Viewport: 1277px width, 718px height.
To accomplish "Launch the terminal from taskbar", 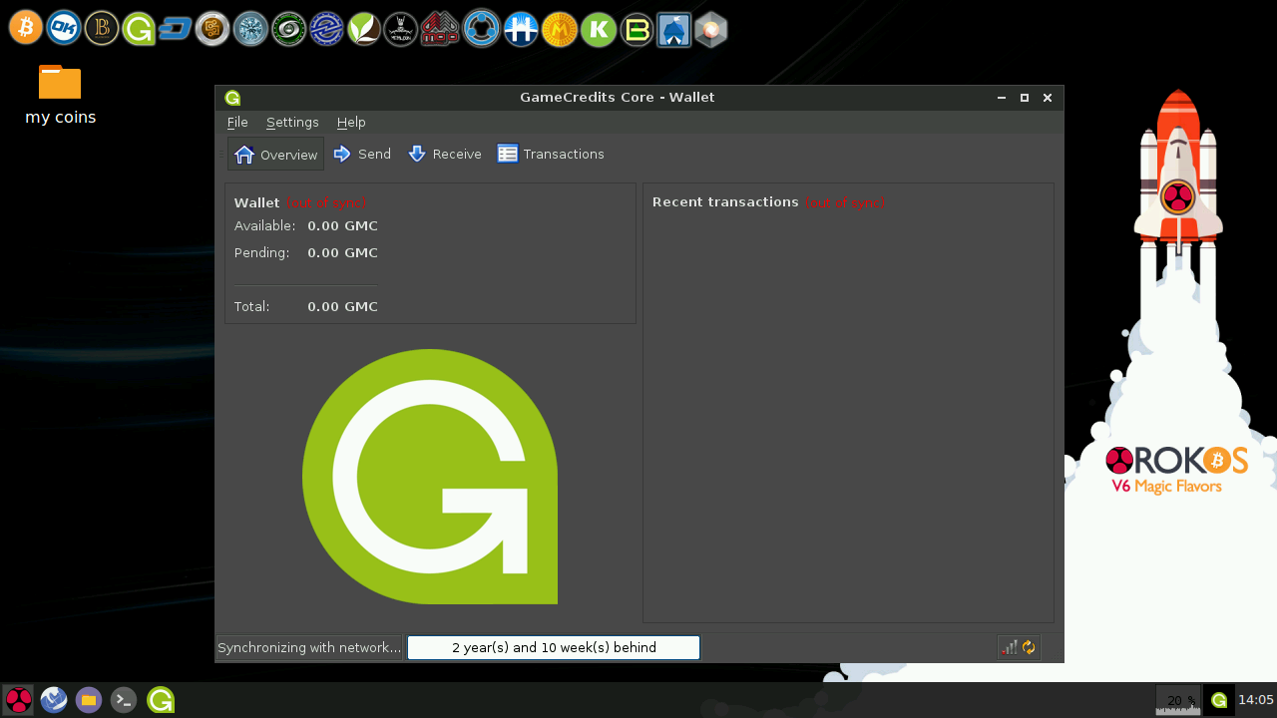I will pos(124,700).
